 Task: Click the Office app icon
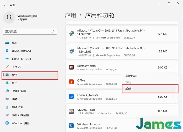click(x=71, y=82)
